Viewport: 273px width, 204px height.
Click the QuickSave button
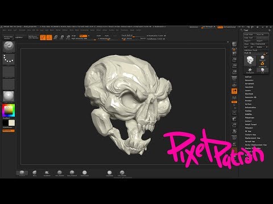194,27
